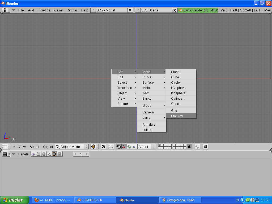
Task: Open the Editing context in Panels
Action: click(54, 154)
